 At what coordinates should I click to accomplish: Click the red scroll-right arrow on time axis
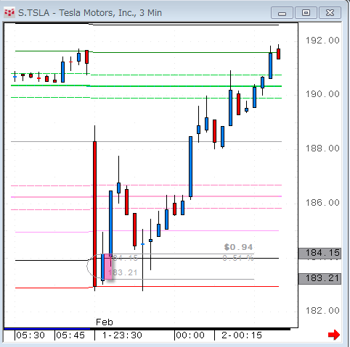click(334, 335)
